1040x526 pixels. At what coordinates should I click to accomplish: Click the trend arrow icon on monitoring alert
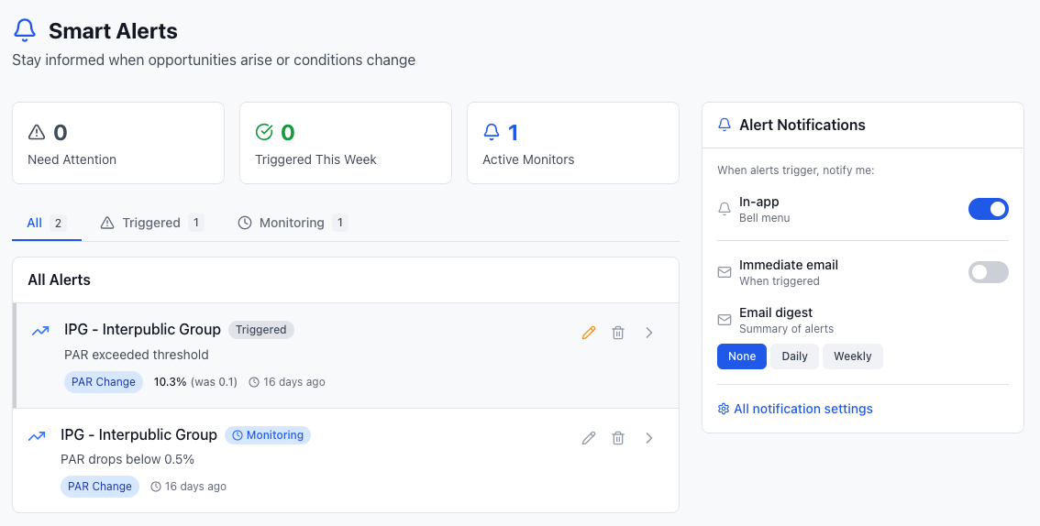37,436
